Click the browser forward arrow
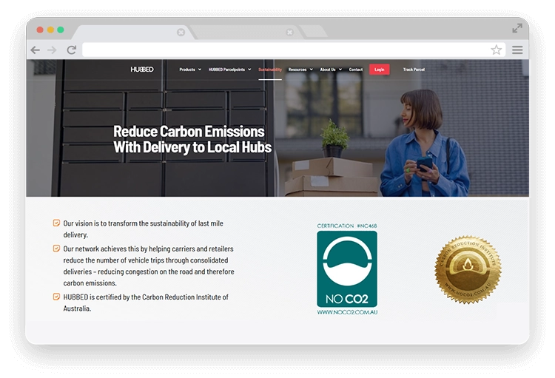 pos(52,50)
